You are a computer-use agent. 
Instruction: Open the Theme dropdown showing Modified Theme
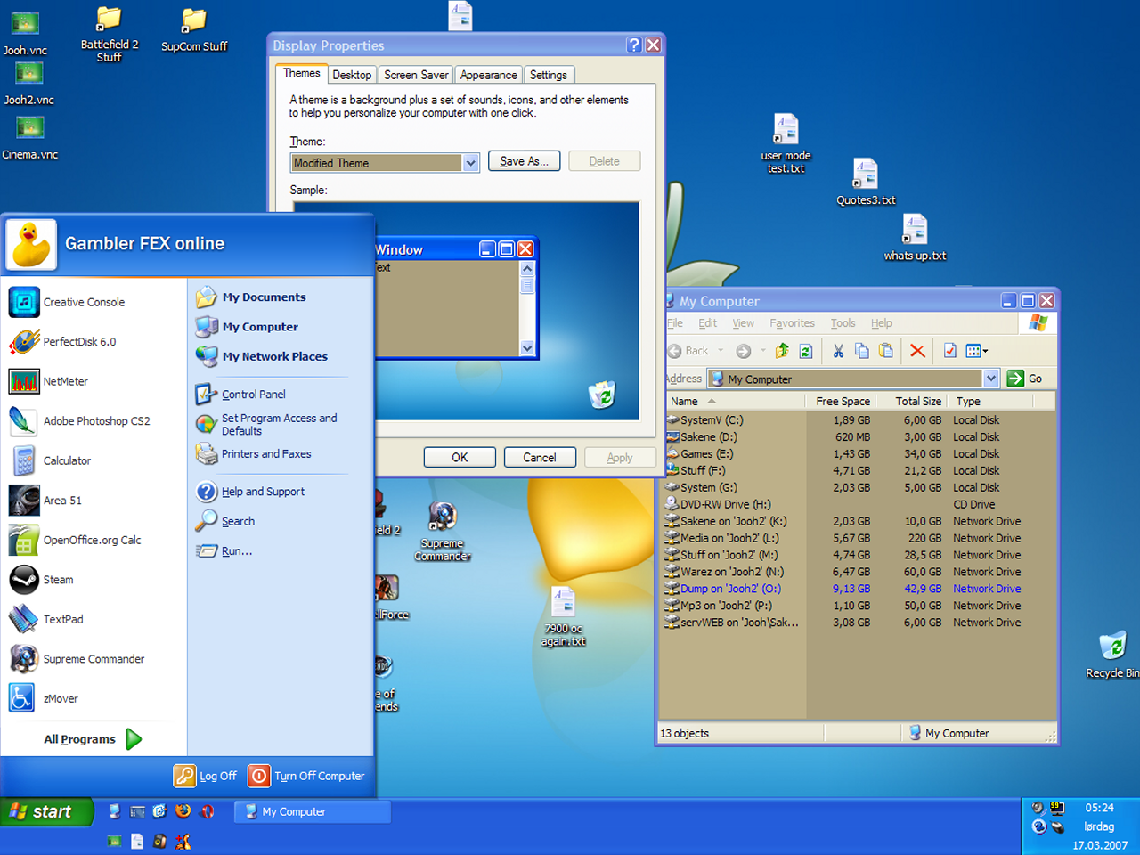click(x=471, y=162)
